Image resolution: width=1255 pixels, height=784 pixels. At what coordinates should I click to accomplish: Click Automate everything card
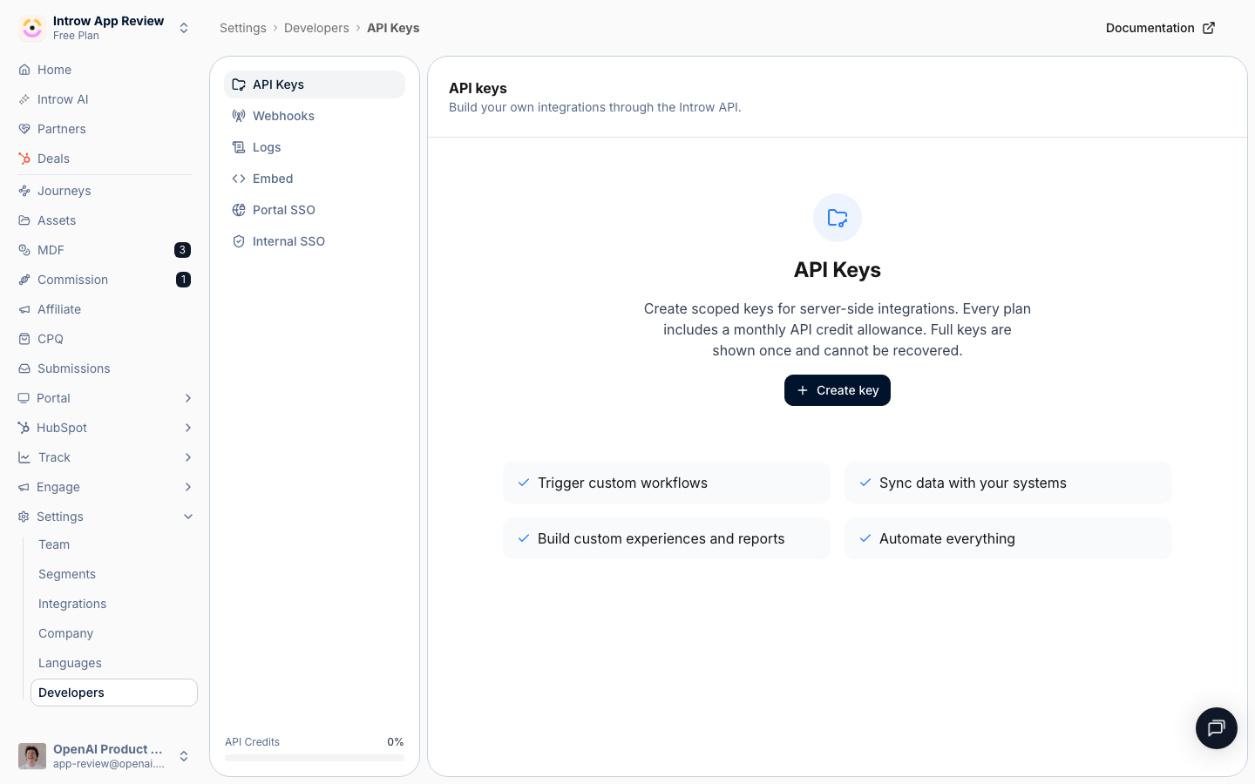1008,538
